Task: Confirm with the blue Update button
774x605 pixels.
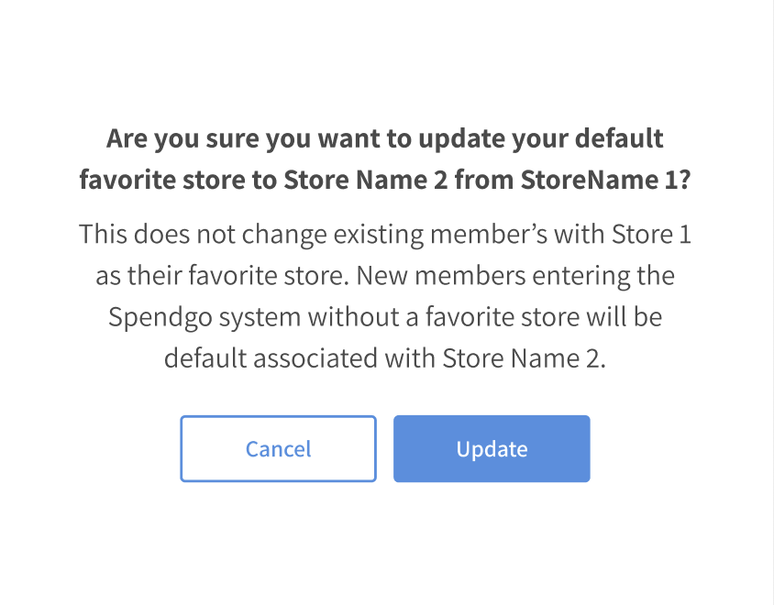Action: (x=492, y=449)
